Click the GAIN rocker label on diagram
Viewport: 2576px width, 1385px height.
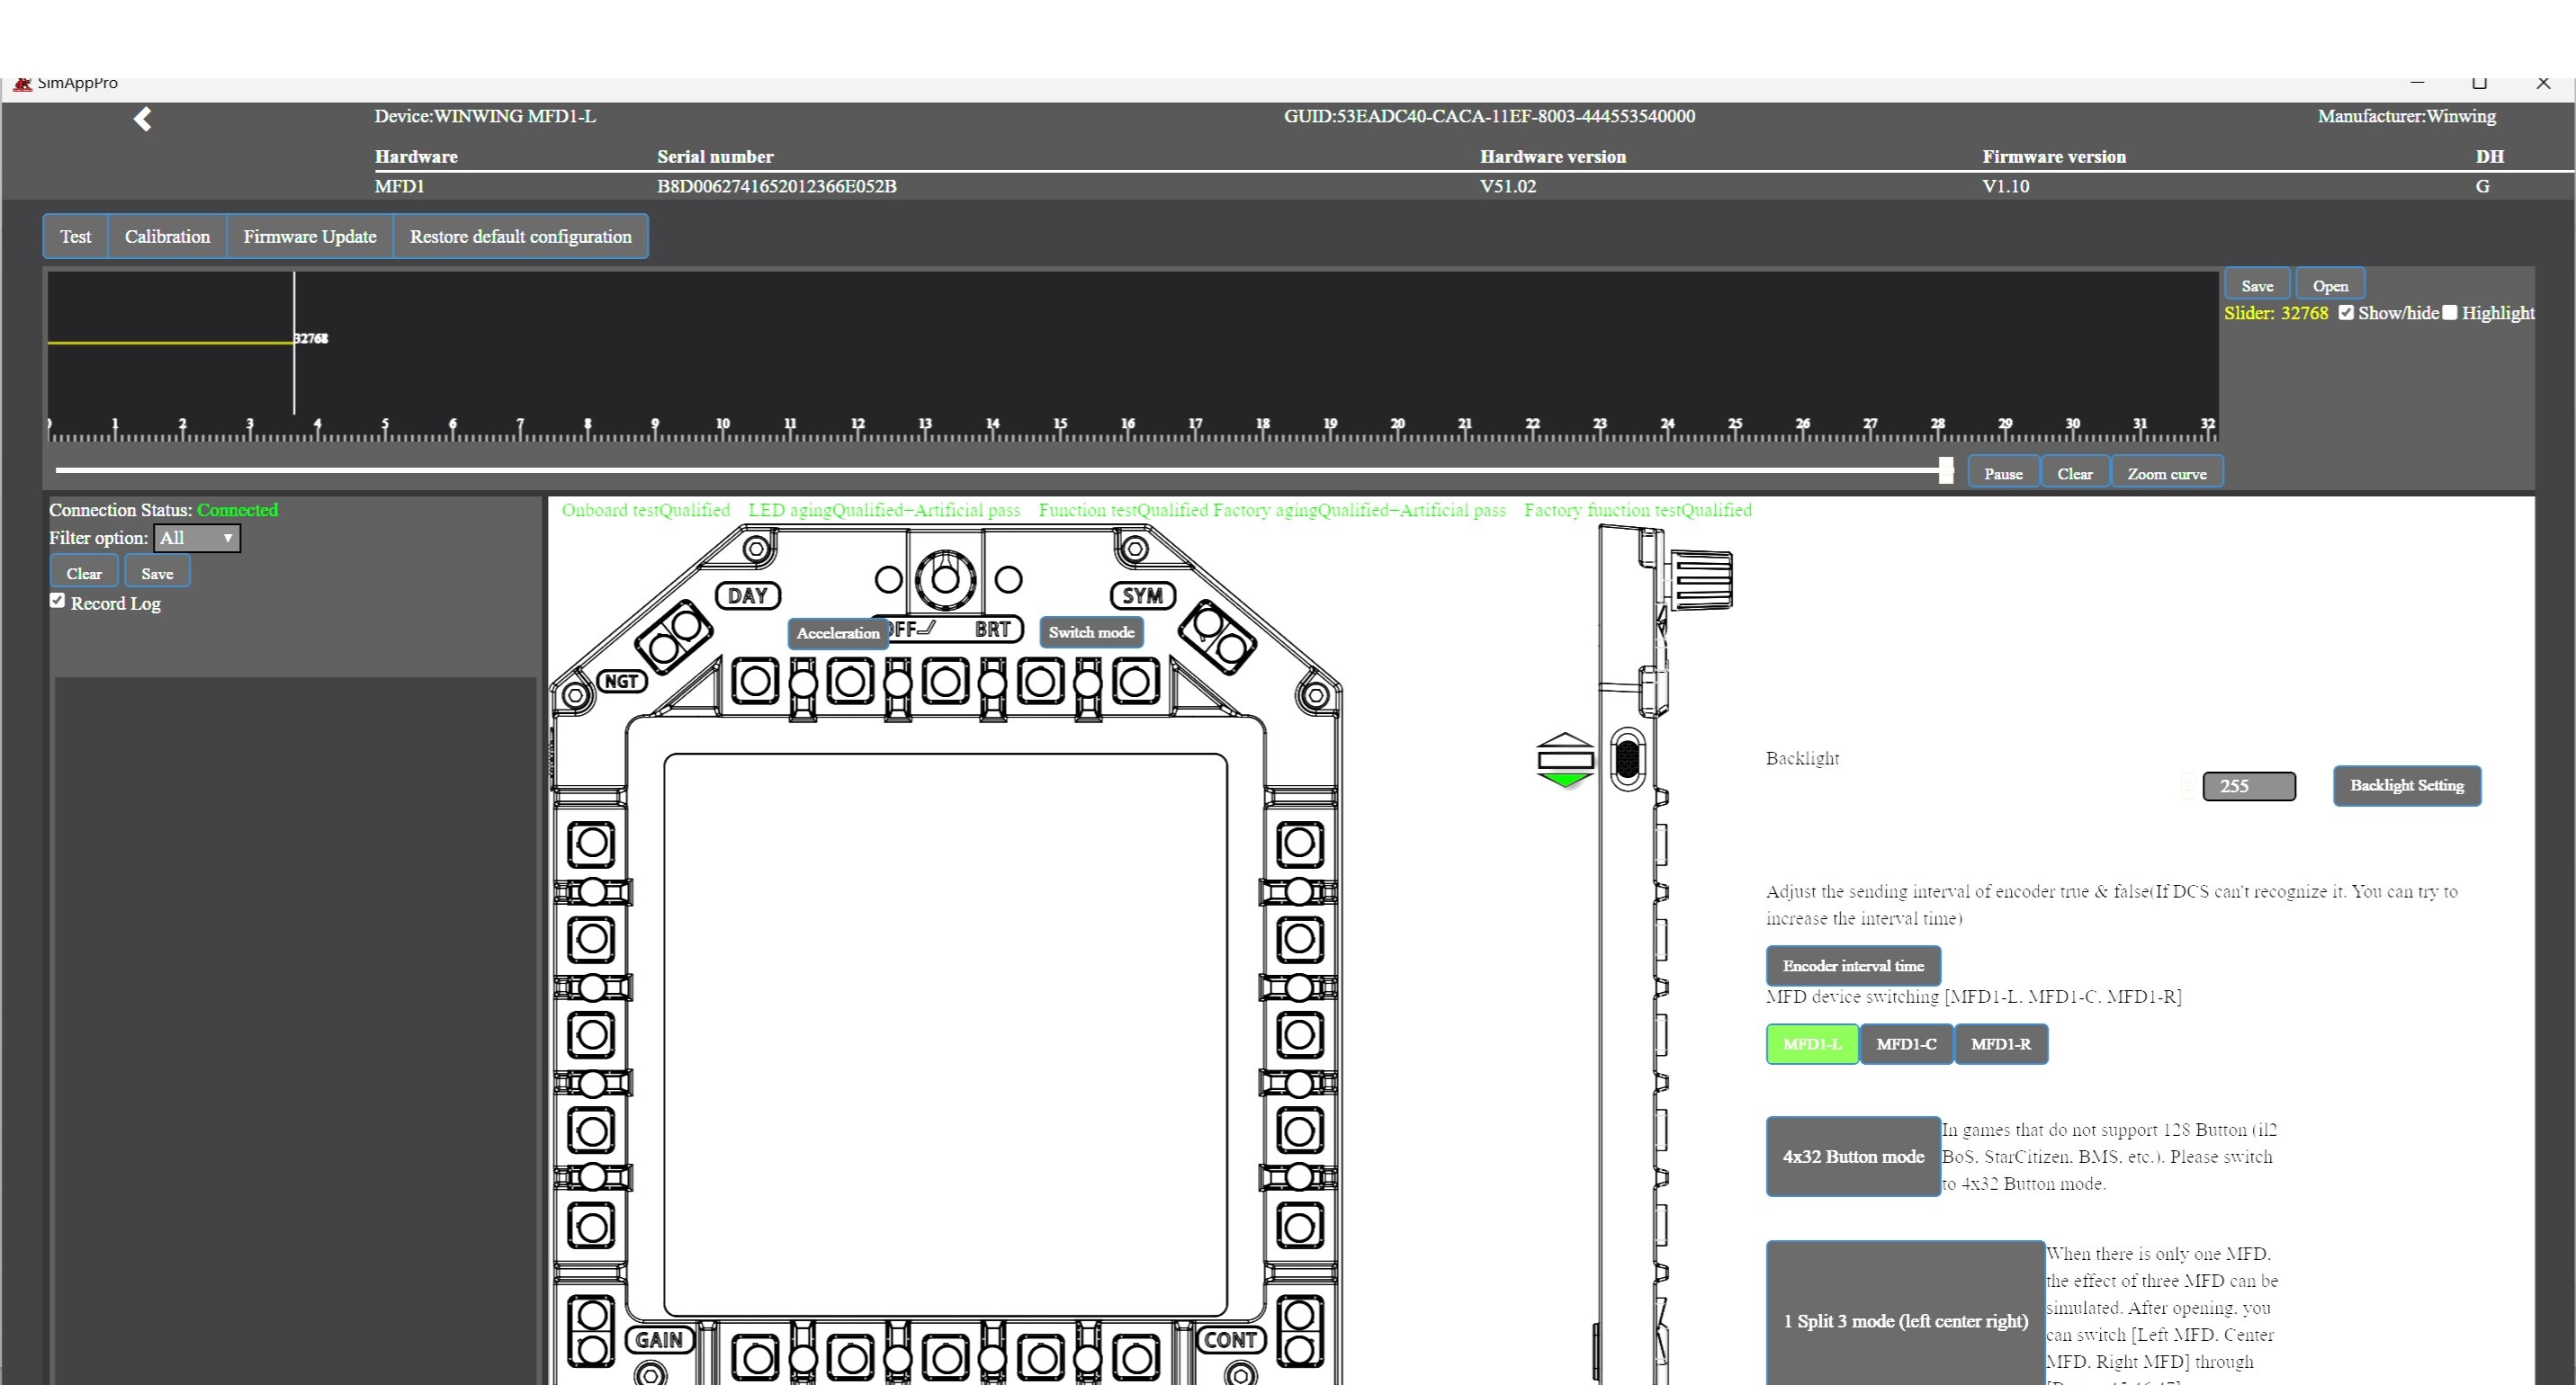[x=660, y=1339]
